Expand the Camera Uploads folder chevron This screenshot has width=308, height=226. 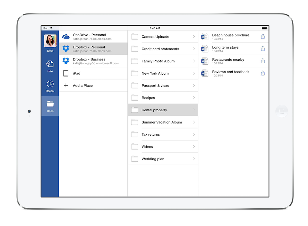click(x=193, y=36)
